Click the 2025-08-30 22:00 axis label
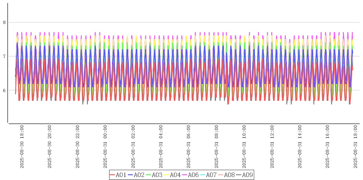Image resolution: width=363 pixels, height=180 pixels. (x=77, y=147)
